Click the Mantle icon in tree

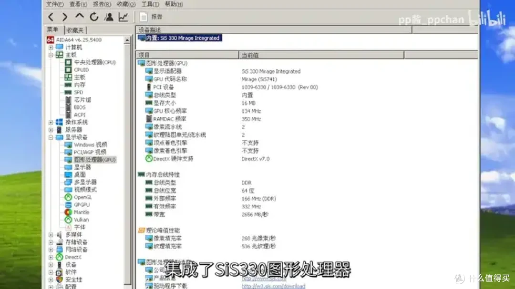click(68, 212)
